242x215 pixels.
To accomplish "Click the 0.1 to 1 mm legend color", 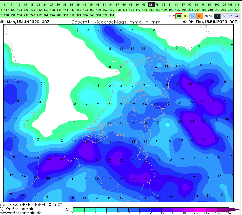I will click(x=79, y=210).
